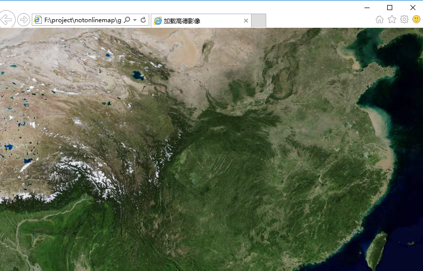Go to the Home page icon
Image resolution: width=423 pixels, height=271 pixels.
click(380, 20)
